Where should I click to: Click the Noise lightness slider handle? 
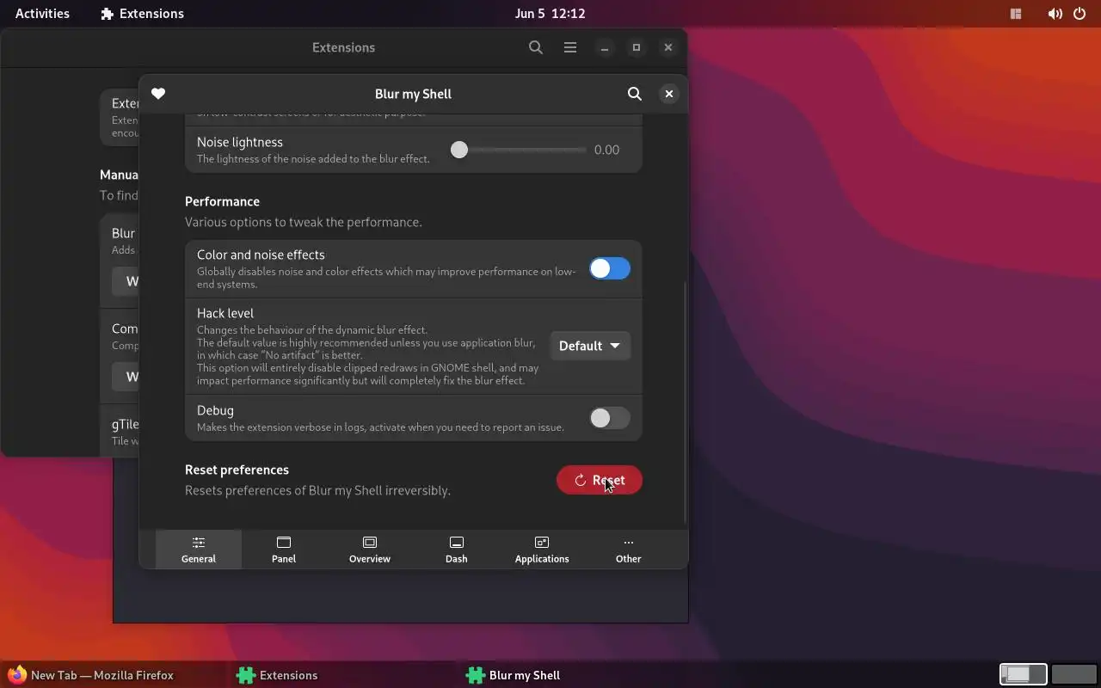click(459, 150)
